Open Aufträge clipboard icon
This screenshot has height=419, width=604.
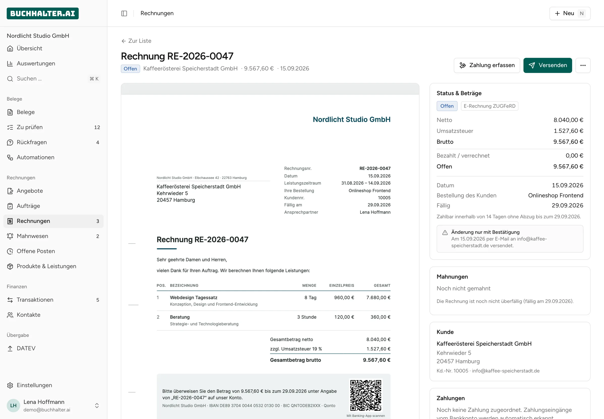tap(10, 206)
